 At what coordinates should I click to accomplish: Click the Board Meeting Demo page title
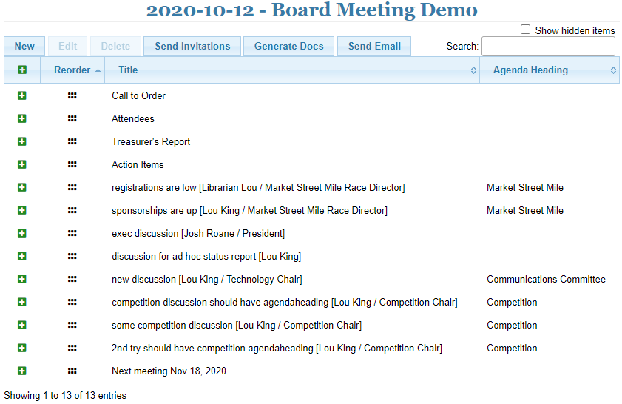pos(312,10)
